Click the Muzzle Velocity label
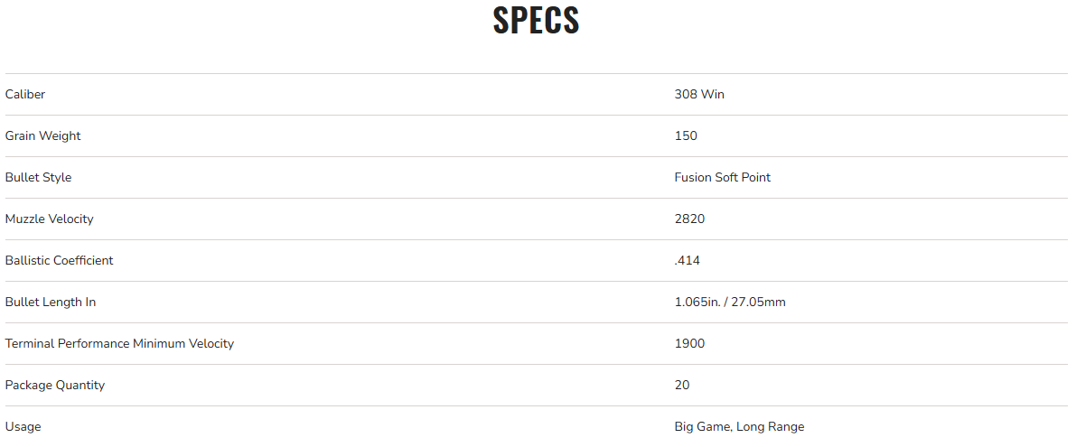 pos(49,219)
